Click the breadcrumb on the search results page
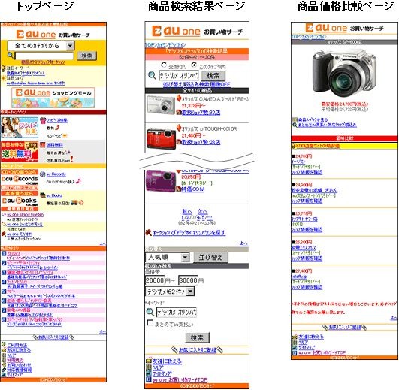 165,44
